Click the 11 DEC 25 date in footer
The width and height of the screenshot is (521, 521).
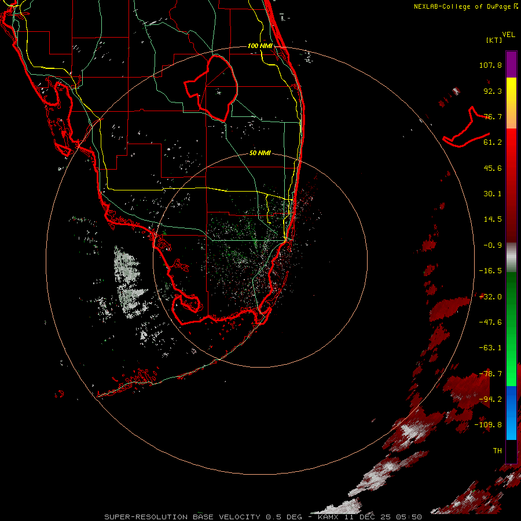pyautogui.click(x=367, y=517)
